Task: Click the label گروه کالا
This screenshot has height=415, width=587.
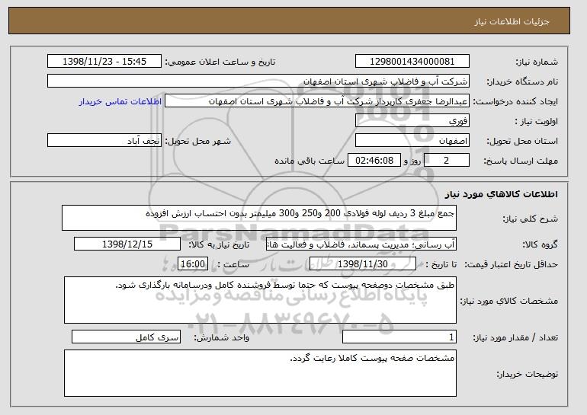Action: (x=540, y=245)
